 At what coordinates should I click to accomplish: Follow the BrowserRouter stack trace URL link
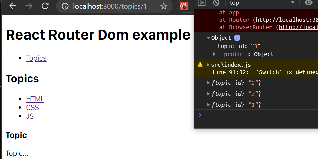coord(298,27)
